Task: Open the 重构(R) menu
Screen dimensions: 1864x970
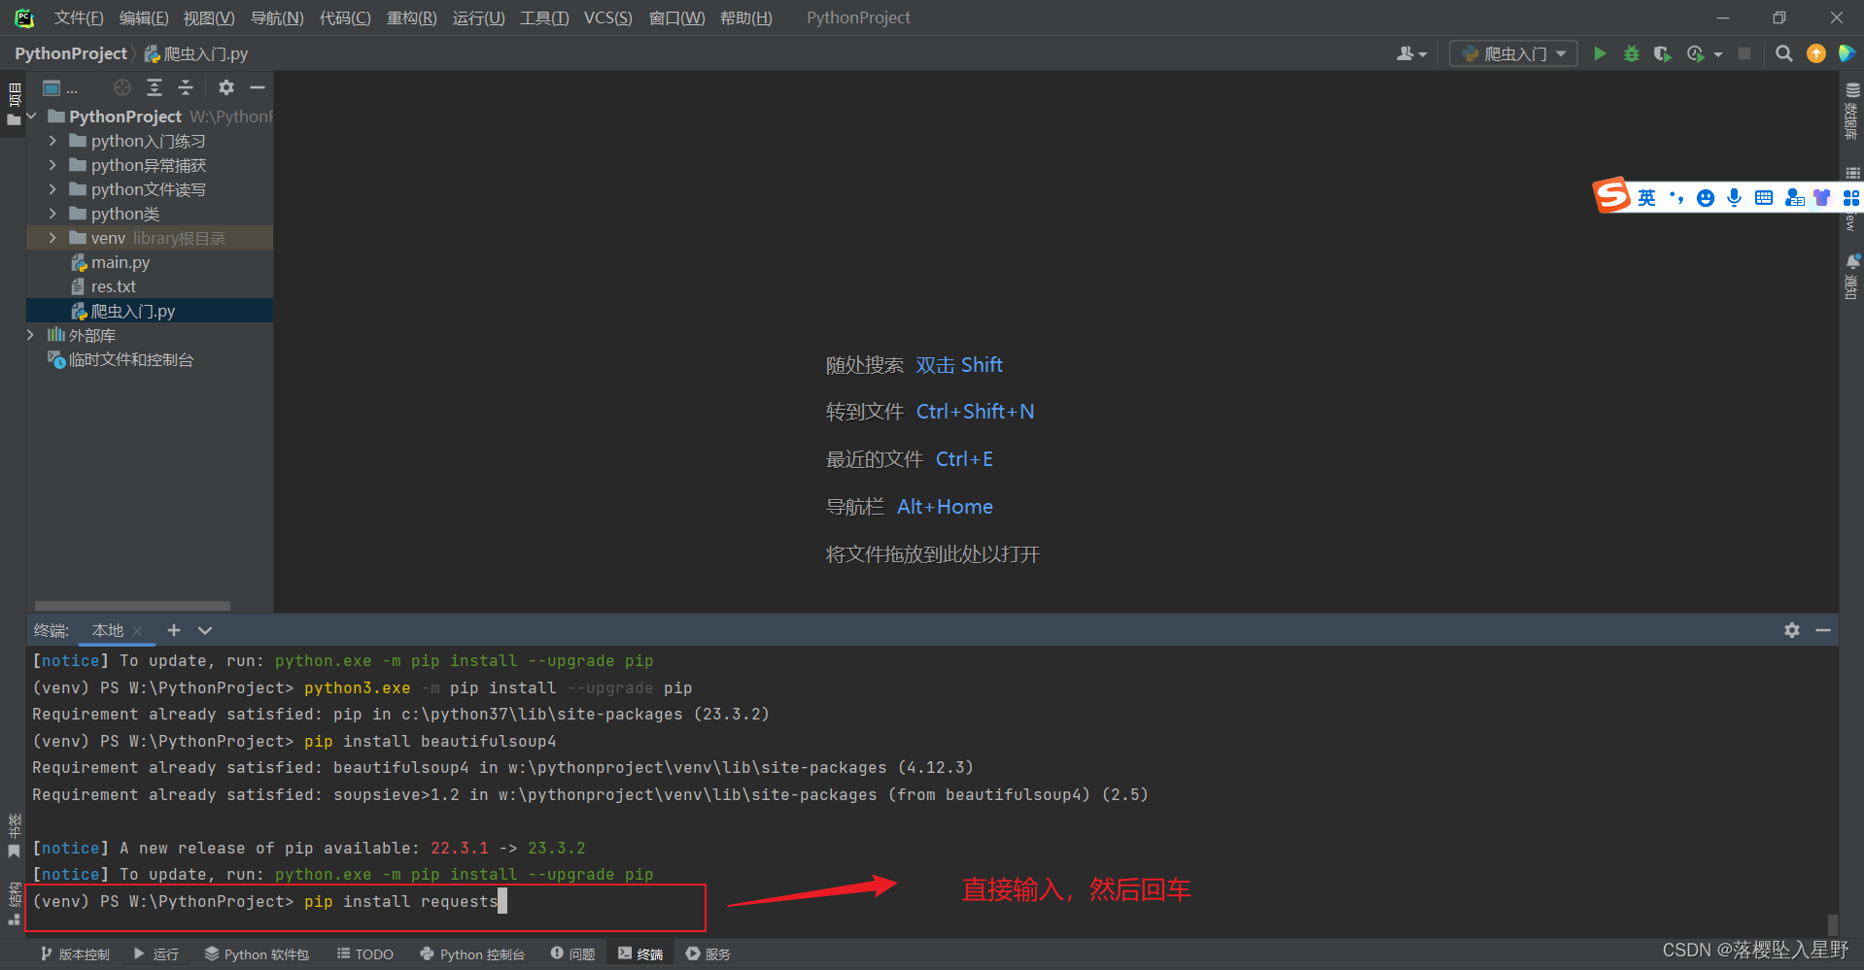Action: [412, 17]
